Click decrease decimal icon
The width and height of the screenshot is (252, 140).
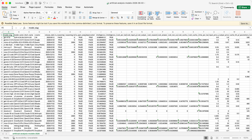tap(132, 18)
